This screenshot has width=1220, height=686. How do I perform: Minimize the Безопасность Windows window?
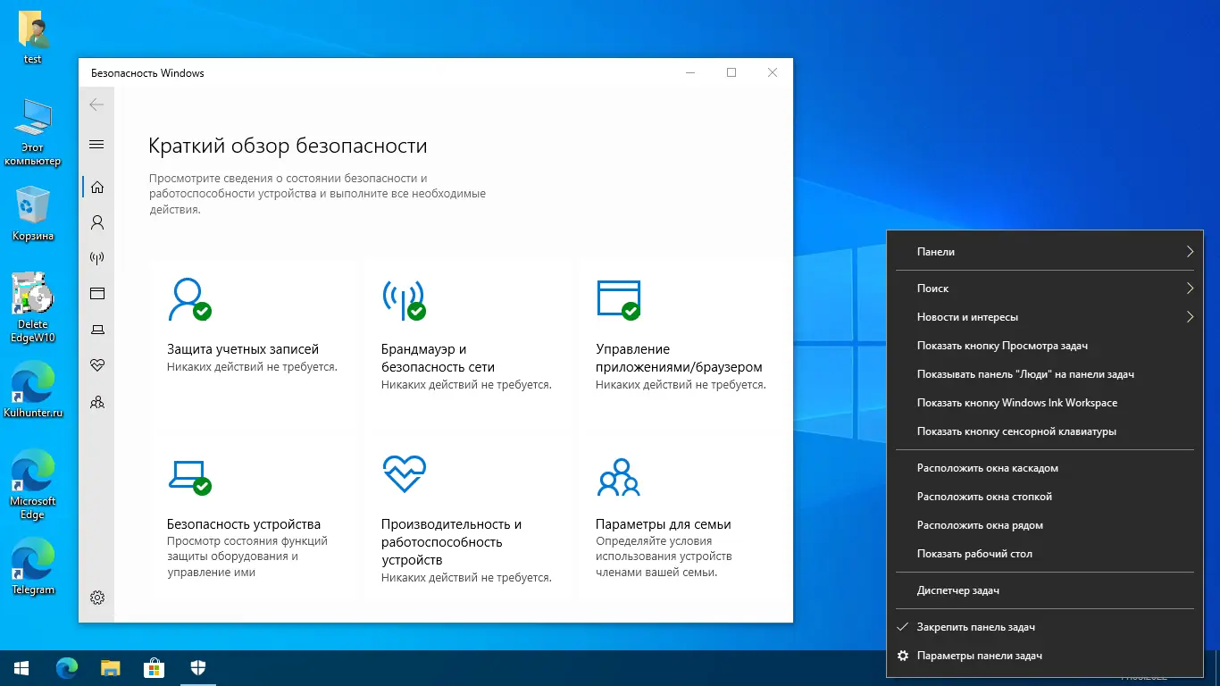tap(690, 73)
